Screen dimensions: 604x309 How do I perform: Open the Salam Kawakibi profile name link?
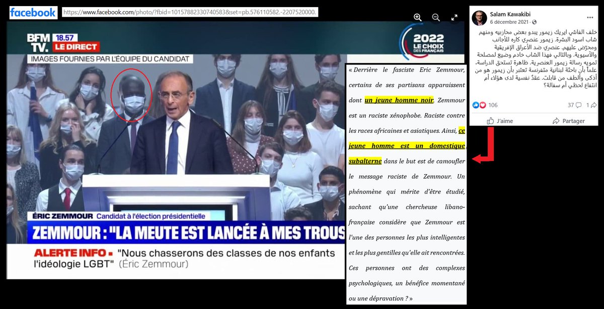[510, 14]
